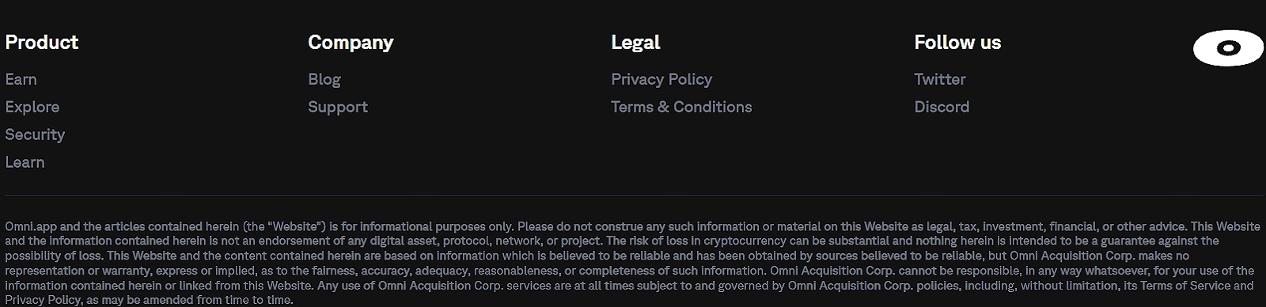
Task: Visit the Learn link under Product
Action: click(x=25, y=162)
